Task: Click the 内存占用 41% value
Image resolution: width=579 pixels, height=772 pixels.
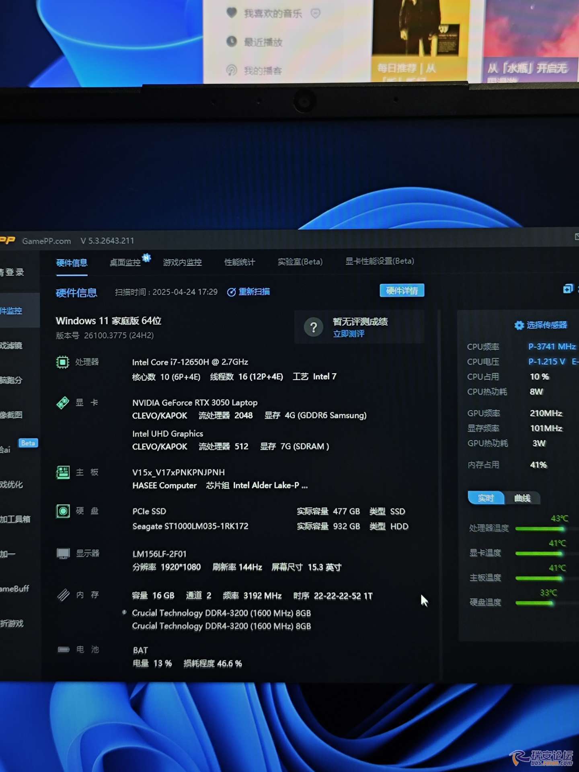Action: (539, 465)
